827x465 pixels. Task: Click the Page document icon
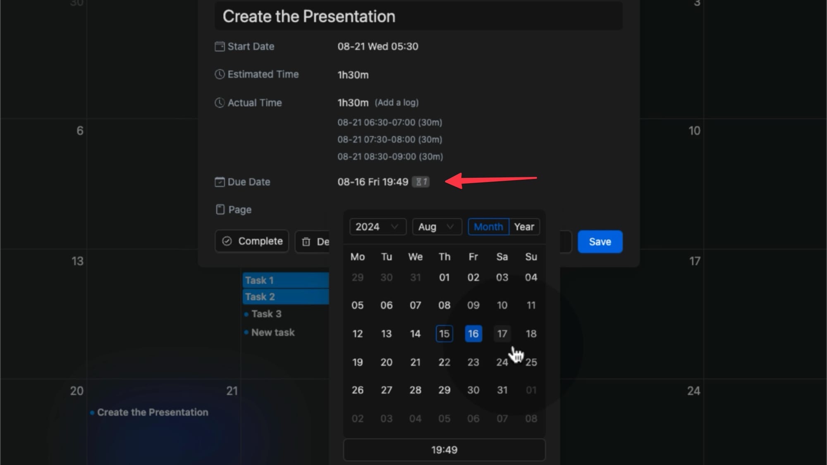[x=220, y=210]
